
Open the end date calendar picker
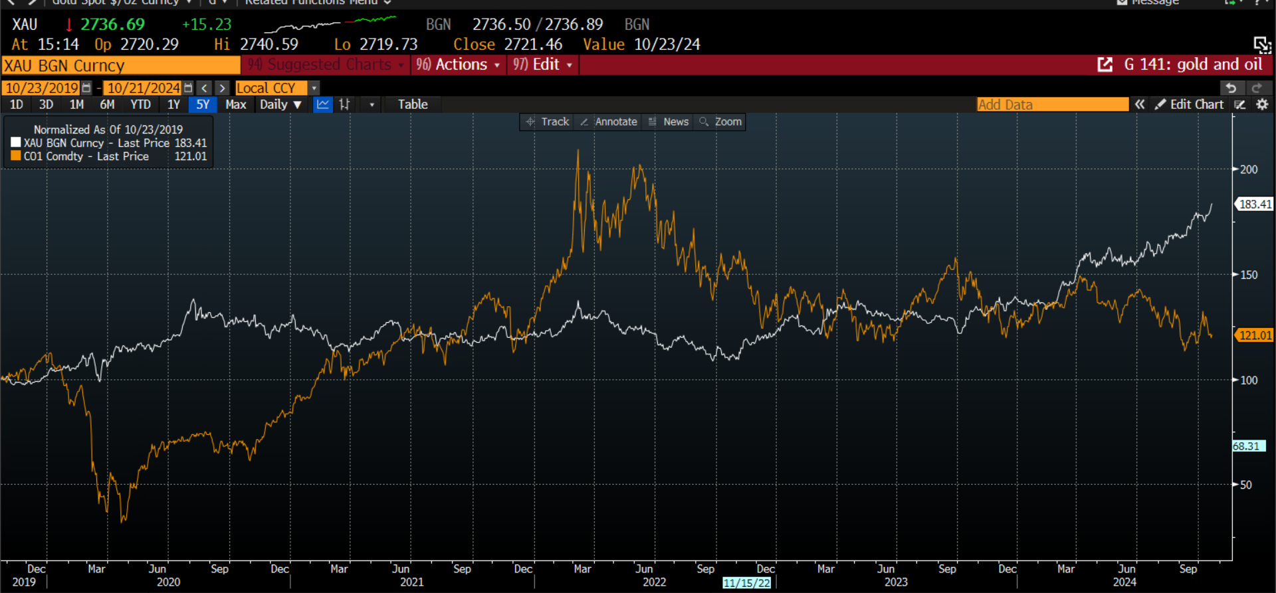click(188, 88)
